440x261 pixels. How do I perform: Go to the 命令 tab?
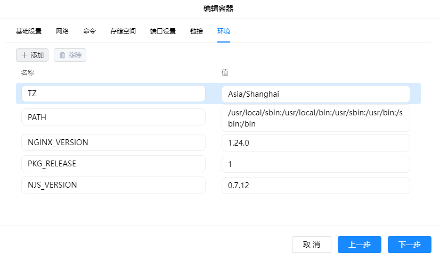point(89,31)
